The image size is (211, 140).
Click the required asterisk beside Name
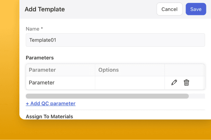pos(42,28)
